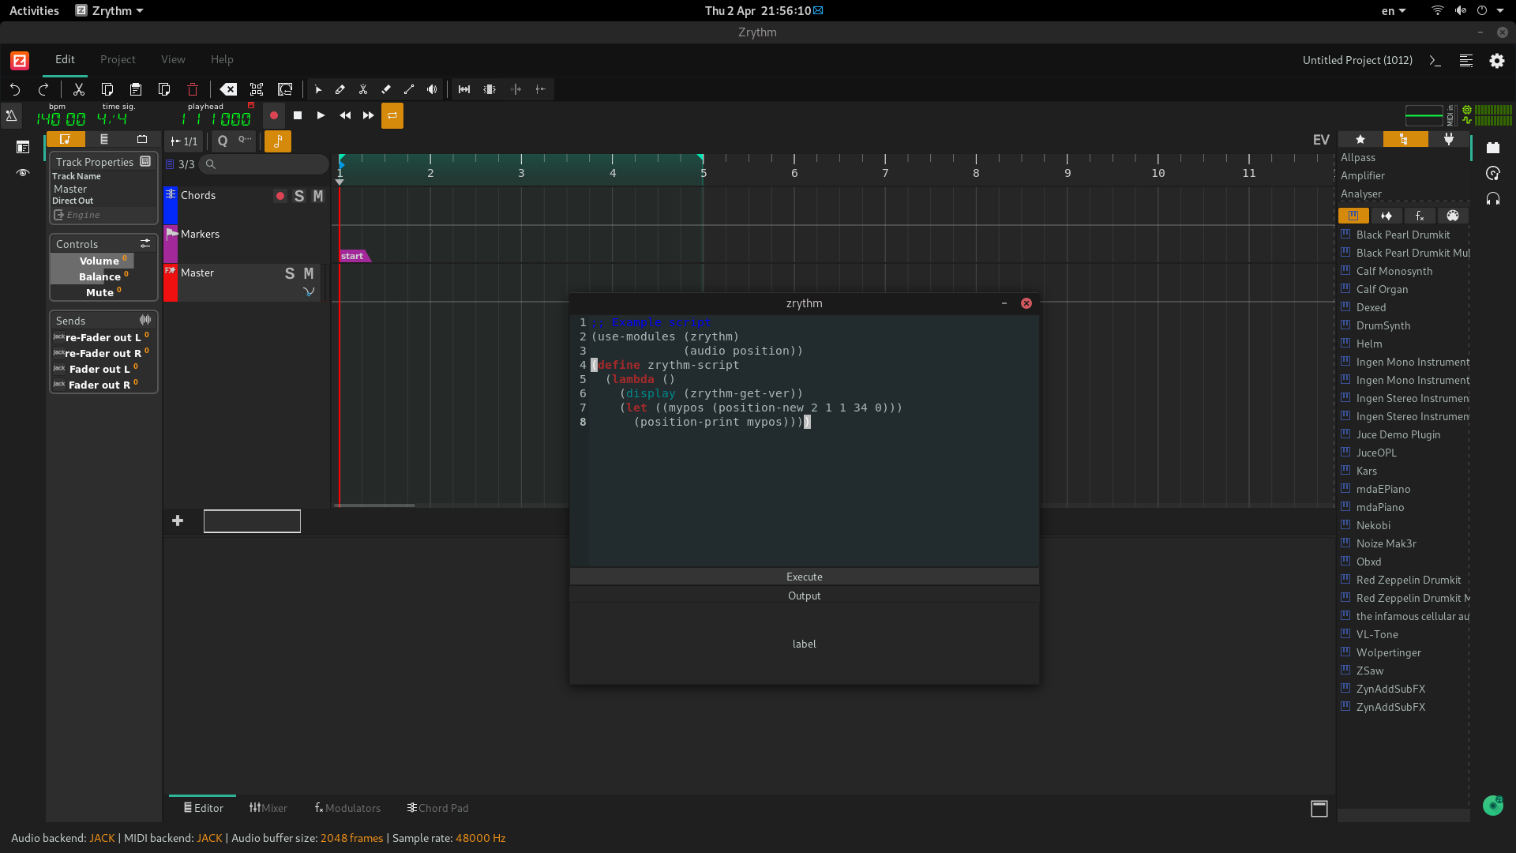Open the en keyboard layout dropdown

(1394, 10)
